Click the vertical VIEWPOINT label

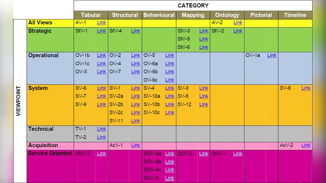coord(19,101)
